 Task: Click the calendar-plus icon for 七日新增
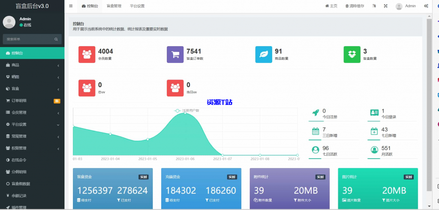(374, 131)
